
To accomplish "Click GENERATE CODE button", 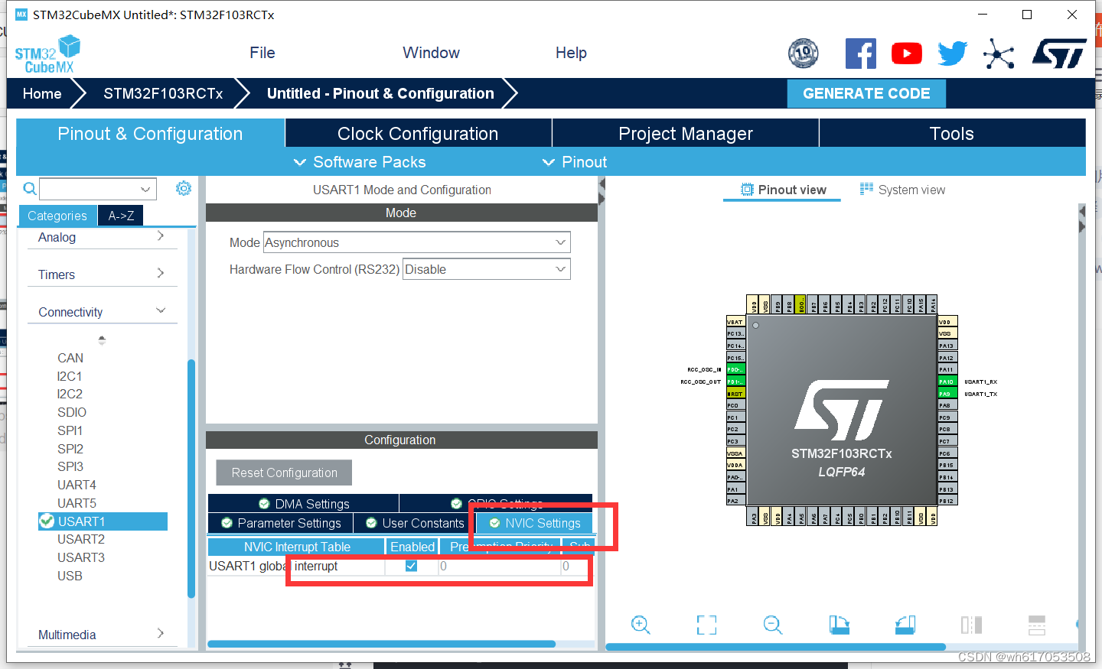I will (x=866, y=93).
